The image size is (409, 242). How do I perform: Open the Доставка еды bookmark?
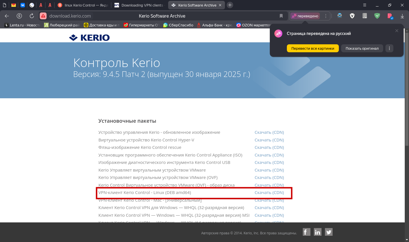click(x=102, y=25)
